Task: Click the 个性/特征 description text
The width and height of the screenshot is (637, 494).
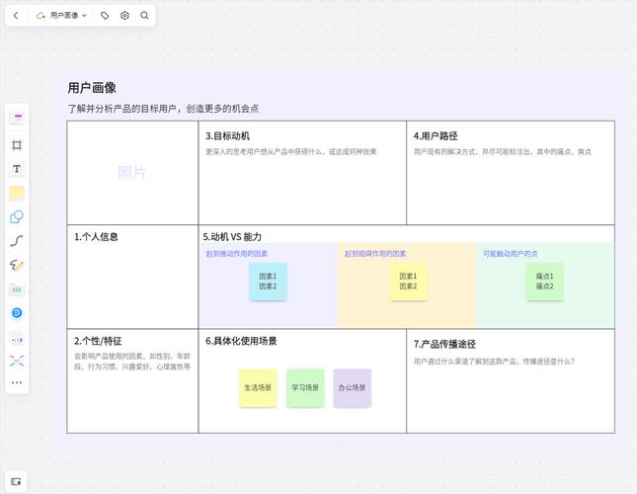Action: (132, 362)
